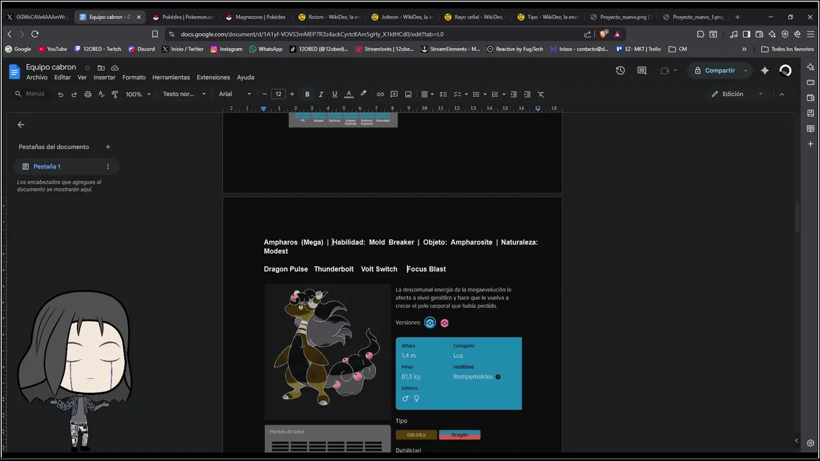The width and height of the screenshot is (820, 461).
Task: Toggle italic formatting
Action: pos(321,94)
